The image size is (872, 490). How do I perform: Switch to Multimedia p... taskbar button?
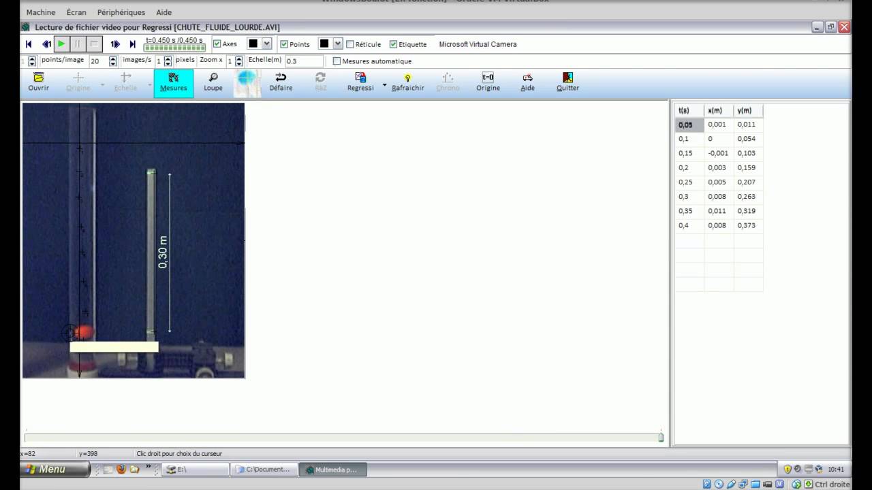333,470
